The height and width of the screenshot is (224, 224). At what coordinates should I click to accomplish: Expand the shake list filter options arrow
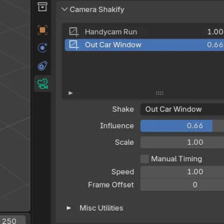[71, 93]
